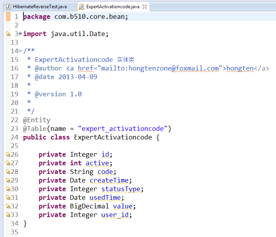Click the 'import' keyword on line 3
Viewport: 276px width, 237px height.
pos(35,34)
